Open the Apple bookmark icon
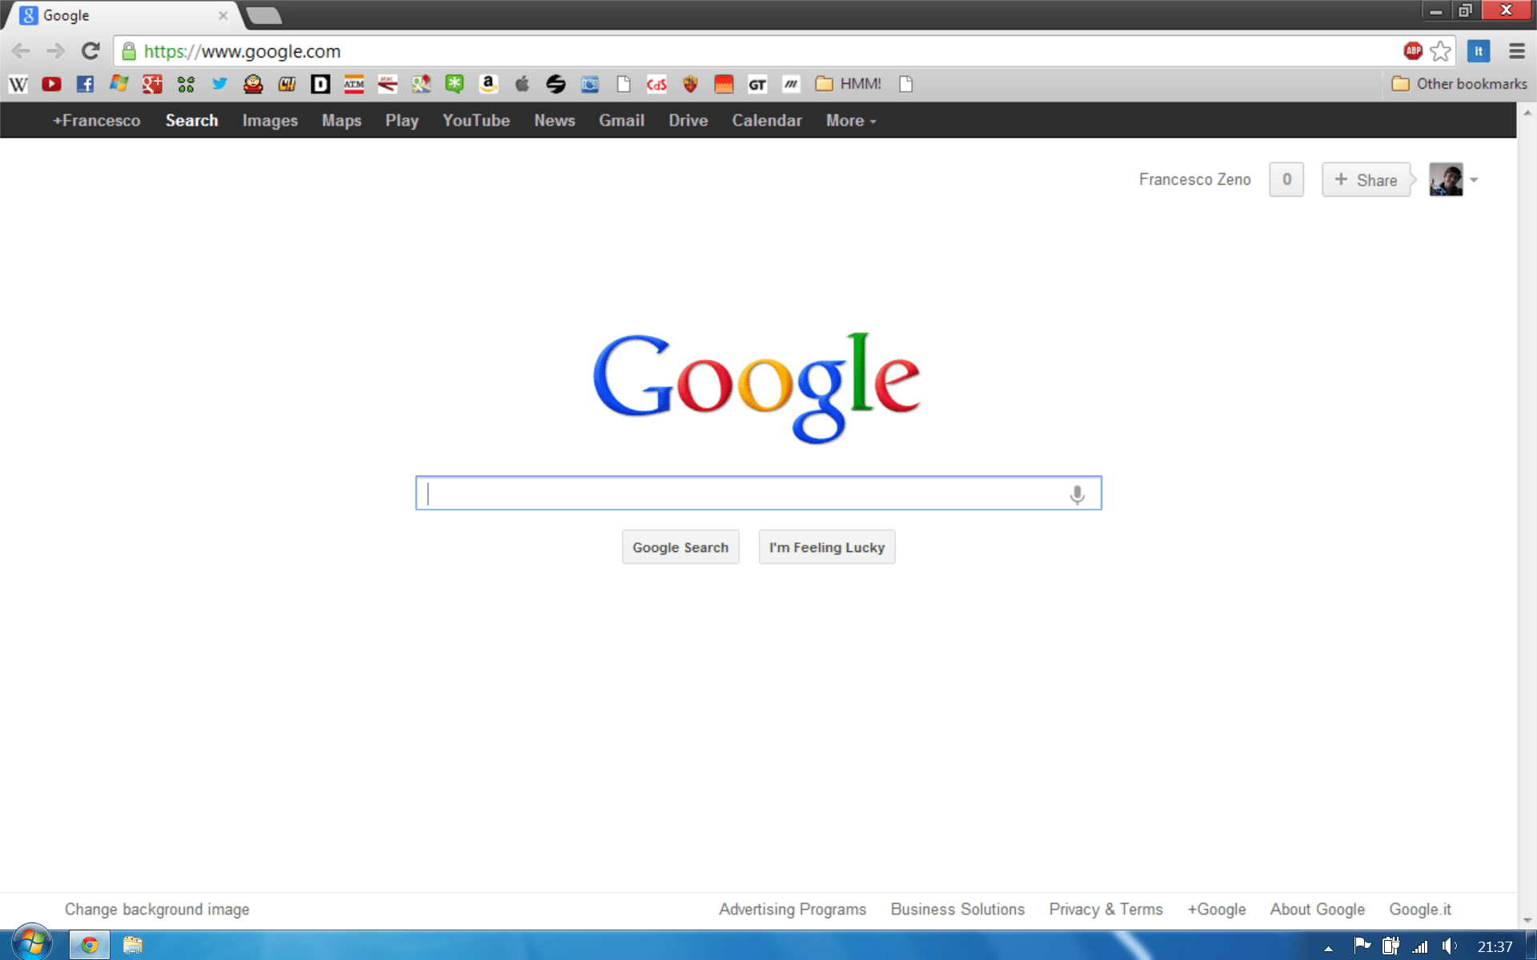The height and width of the screenshot is (960, 1537). click(x=522, y=84)
